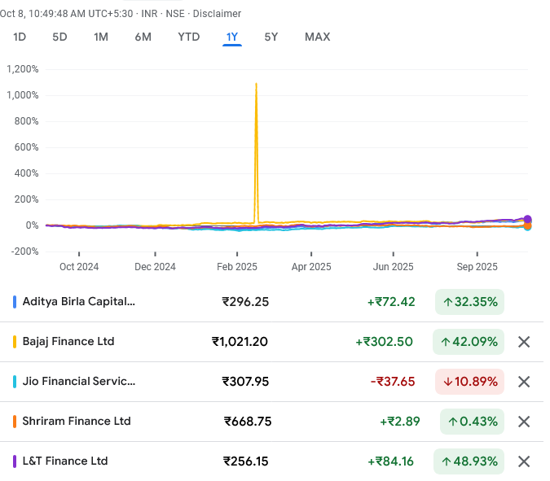Click Shriram Finance orange color marker
The image size is (550, 481).
(15, 422)
